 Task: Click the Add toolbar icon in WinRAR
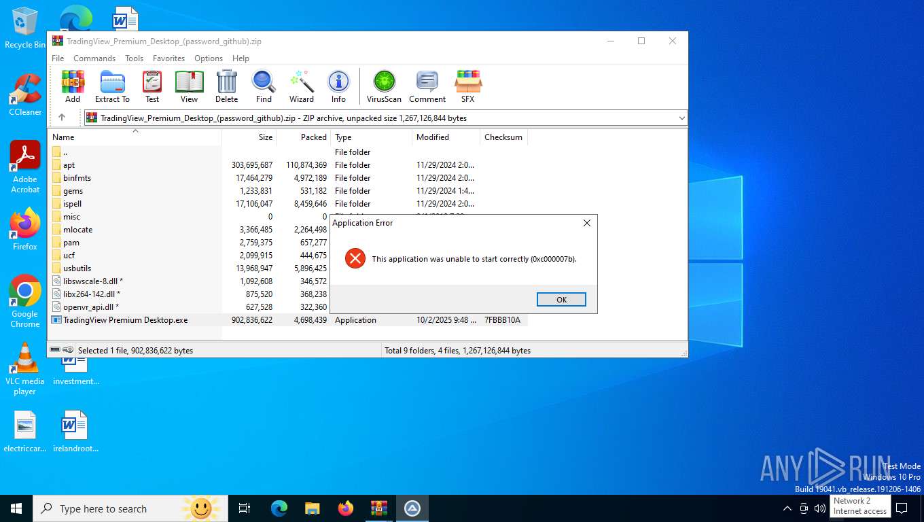[73, 86]
